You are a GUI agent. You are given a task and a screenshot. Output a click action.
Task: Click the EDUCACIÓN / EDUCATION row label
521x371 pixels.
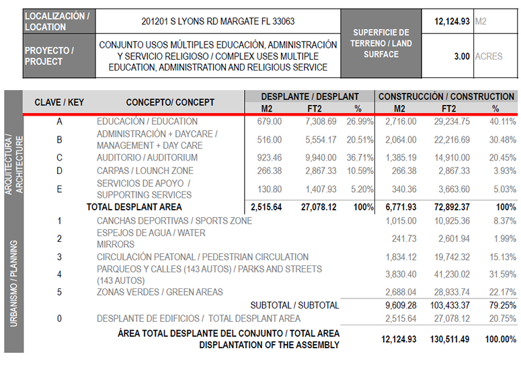[x=147, y=122]
